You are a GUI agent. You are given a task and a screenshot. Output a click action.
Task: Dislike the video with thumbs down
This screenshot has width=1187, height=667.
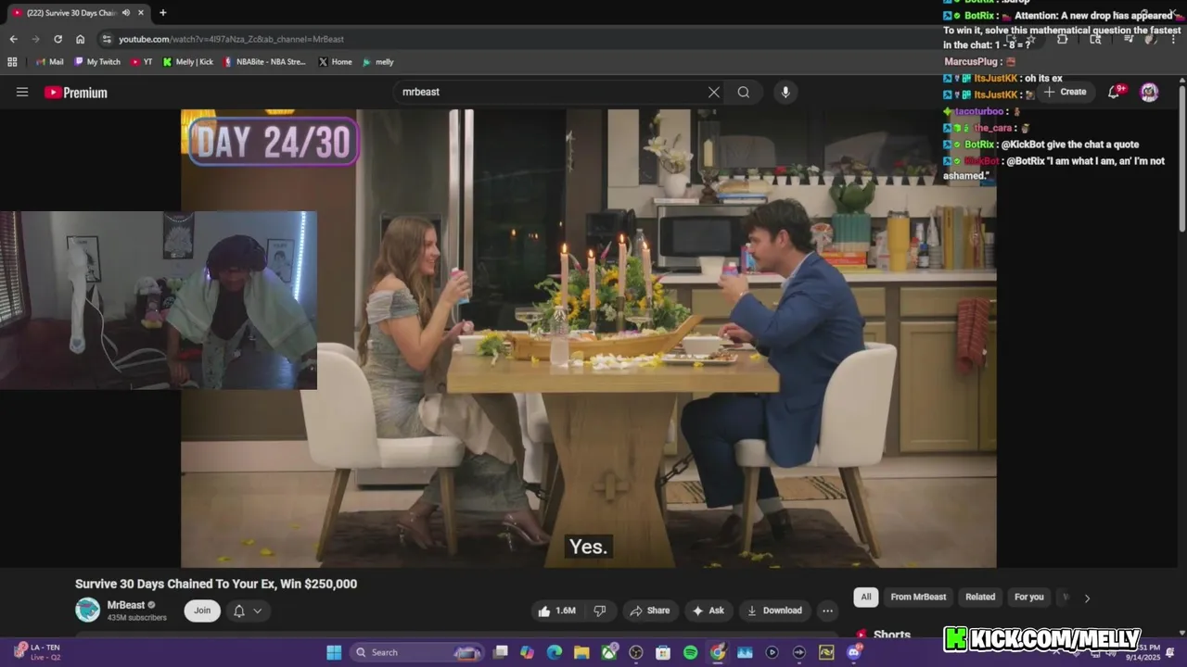pos(600,610)
